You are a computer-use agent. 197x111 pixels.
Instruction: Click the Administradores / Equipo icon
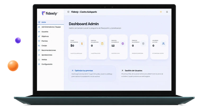click(x=39, y=27)
